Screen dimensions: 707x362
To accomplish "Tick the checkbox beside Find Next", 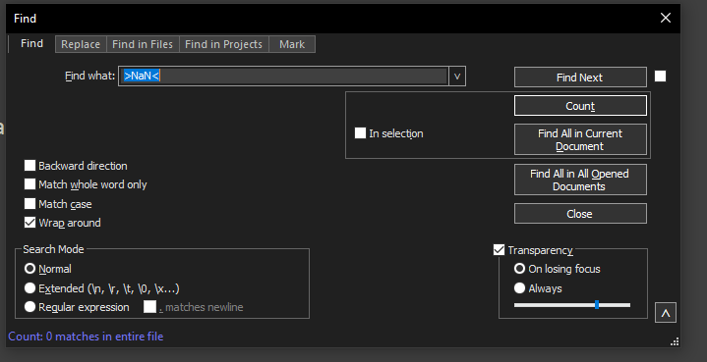I will pyautogui.click(x=660, y=77).
